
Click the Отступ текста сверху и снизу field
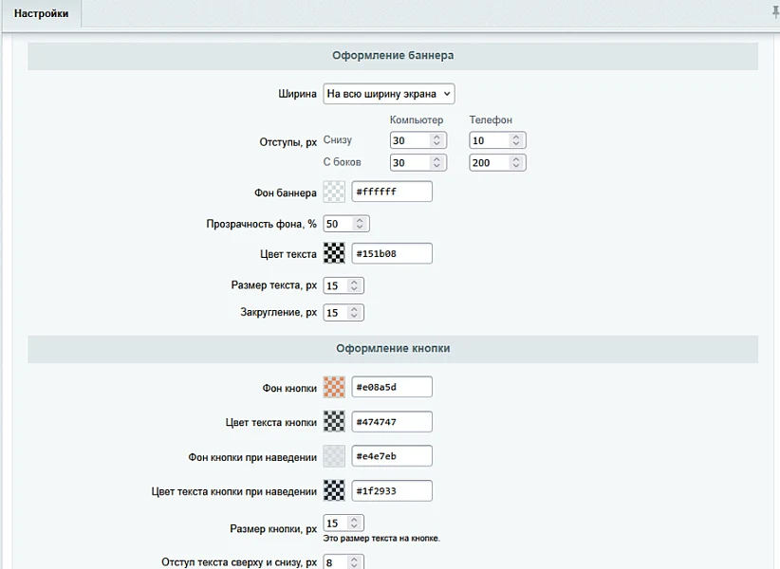tap(344, 562)
